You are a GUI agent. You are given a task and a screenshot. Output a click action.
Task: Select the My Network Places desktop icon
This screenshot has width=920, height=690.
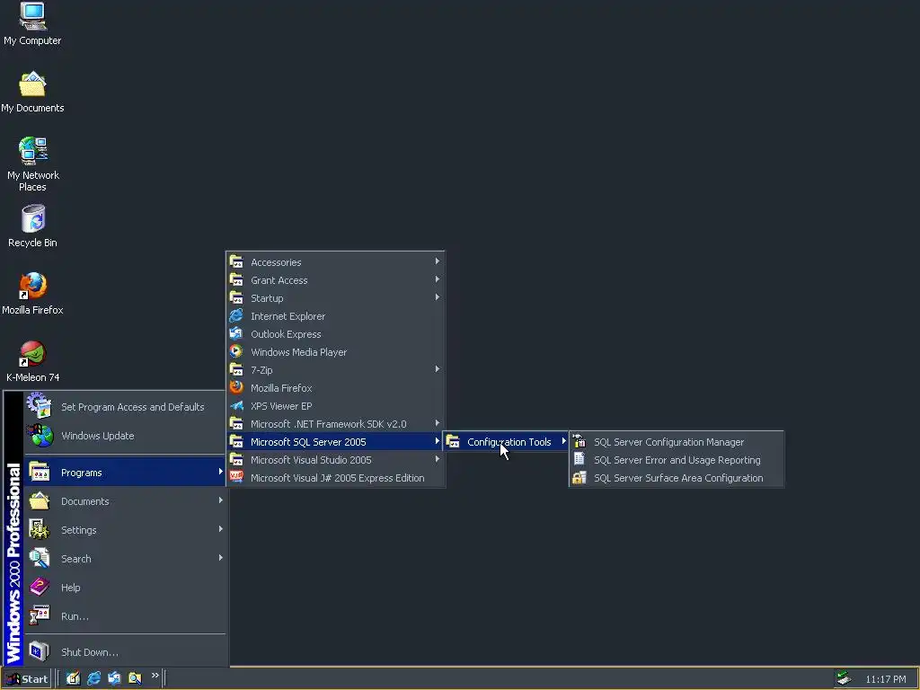tap(32, 164)
